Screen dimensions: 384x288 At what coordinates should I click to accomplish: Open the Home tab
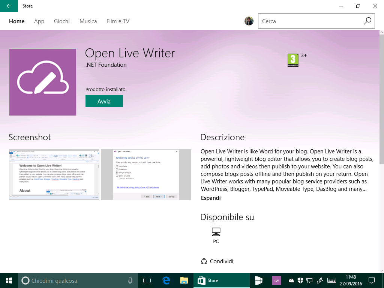point(16,21)
